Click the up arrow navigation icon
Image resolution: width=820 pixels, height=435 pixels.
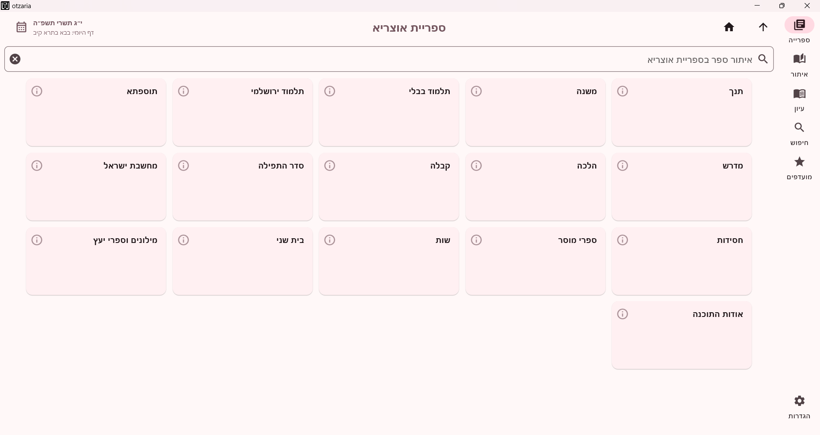tap(763, 27)
